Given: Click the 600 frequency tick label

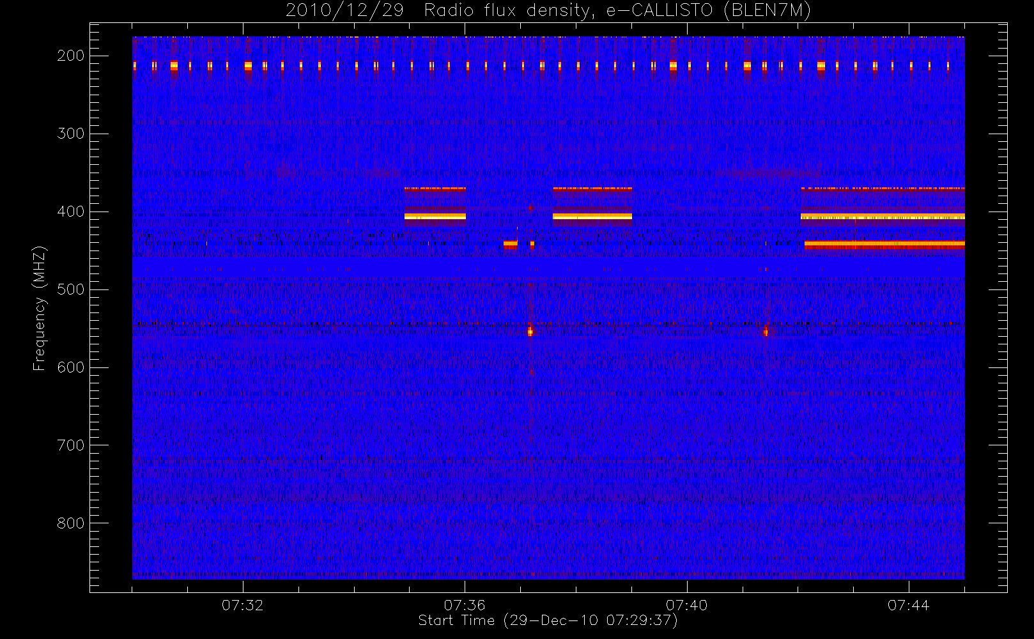Looking at the screenshot, I should click(71, 367).
